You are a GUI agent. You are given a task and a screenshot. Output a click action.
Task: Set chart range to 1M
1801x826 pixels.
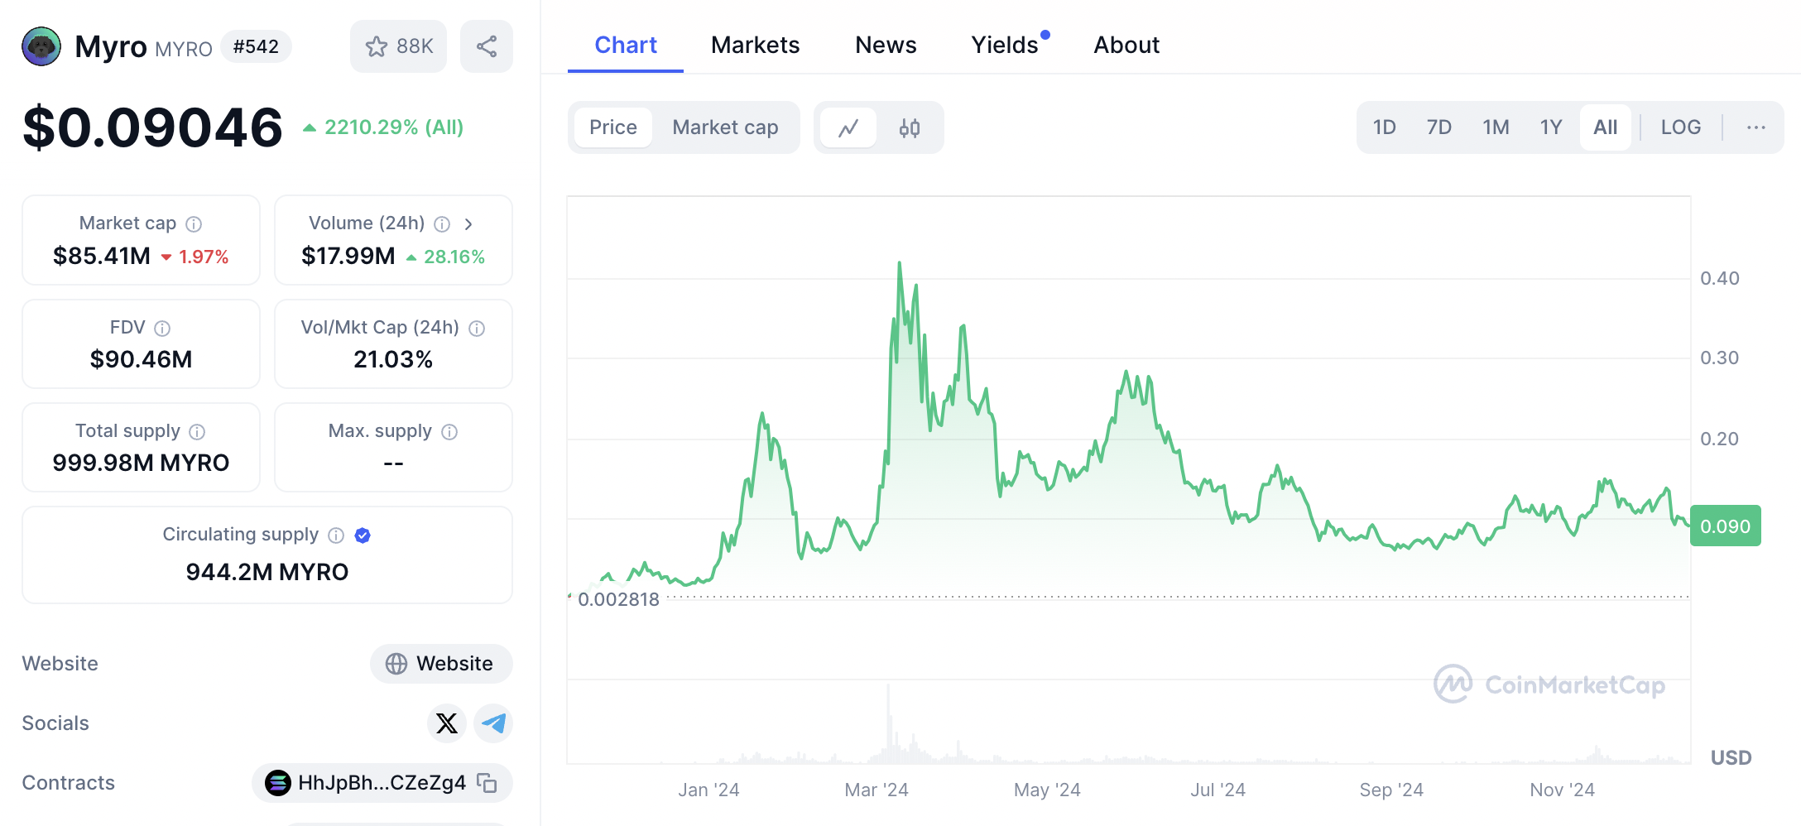tap(1496, 127)
